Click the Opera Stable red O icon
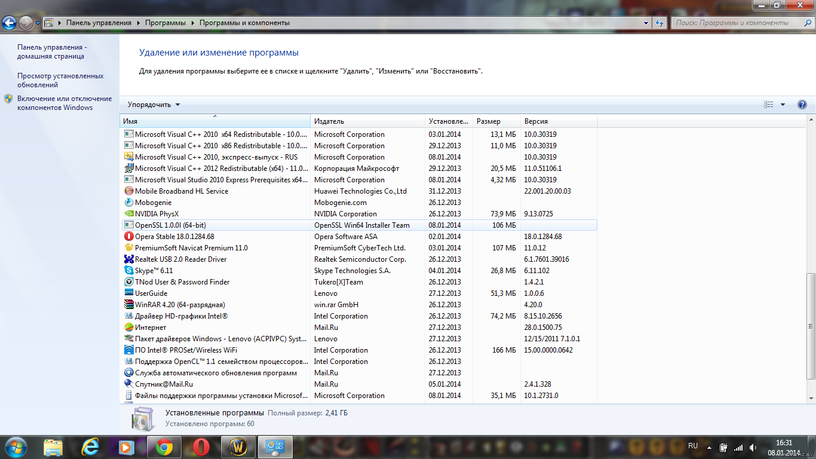The height and width of the screenshot is (459, 816). (x=129, y=237)
